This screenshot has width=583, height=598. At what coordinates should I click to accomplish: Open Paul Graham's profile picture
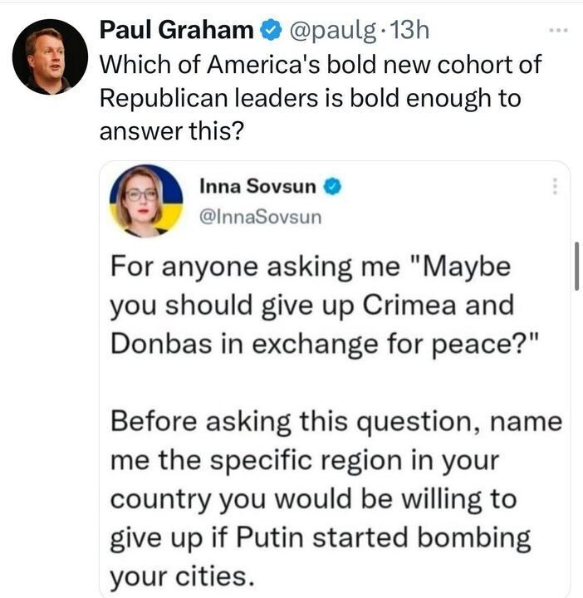click(50, 56)
